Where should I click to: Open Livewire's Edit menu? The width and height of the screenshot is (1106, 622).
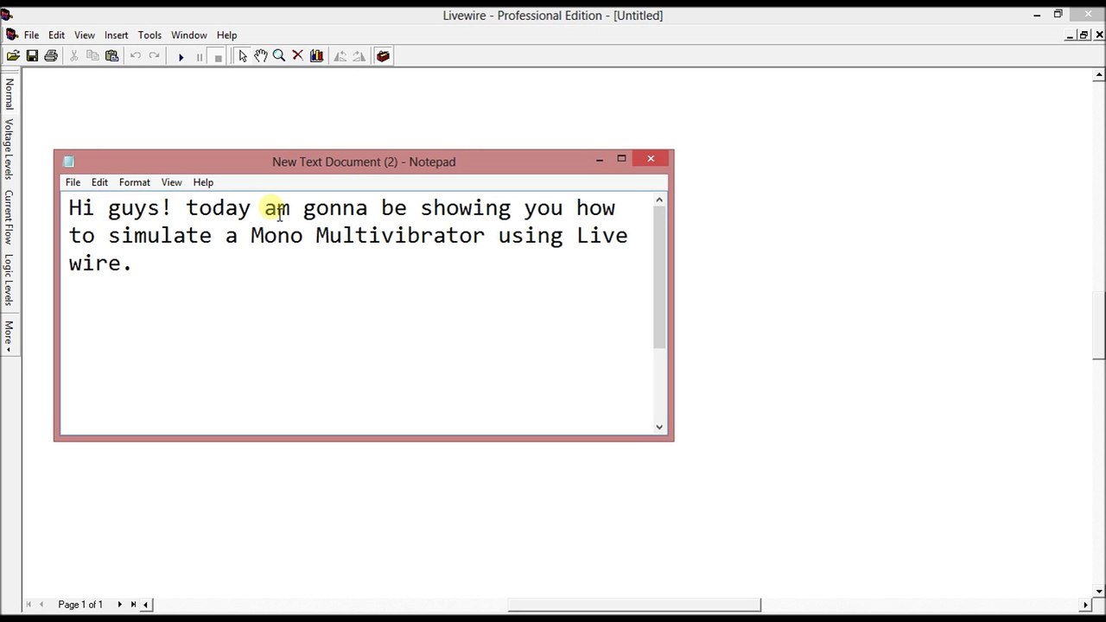(56, 35)
